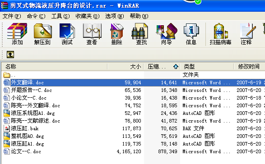Click Word icon beside 外文翻译.doc
The height and width of the screenshot is (164, 265).
6,82
